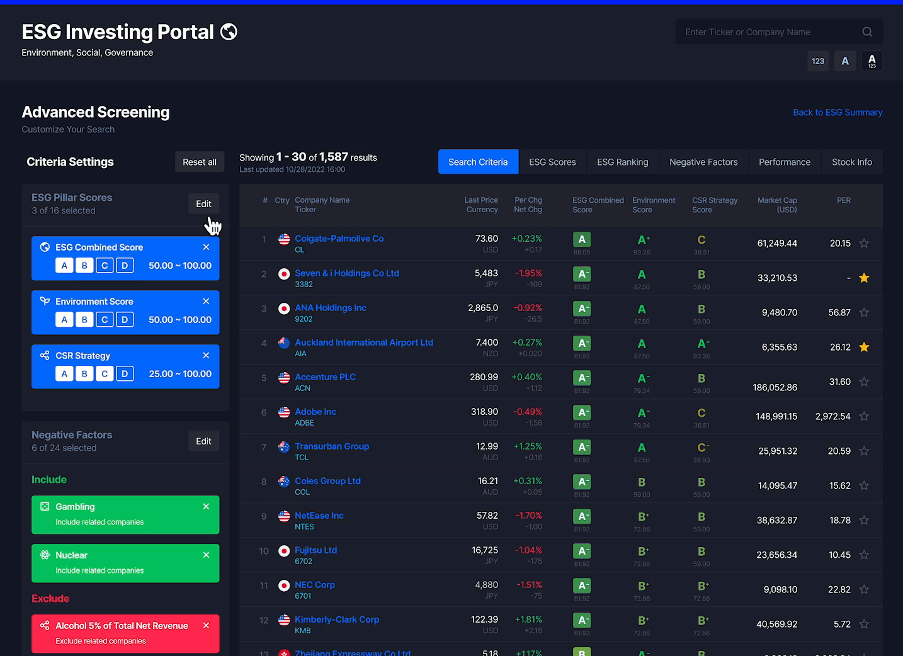903x656 pixels.
Task: Star Kimberly-Clark Corp row
Action: click(864, 624)
